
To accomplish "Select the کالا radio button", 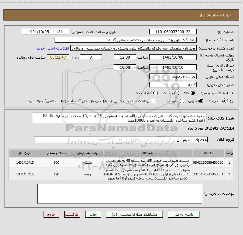I will tap(193, 93).
